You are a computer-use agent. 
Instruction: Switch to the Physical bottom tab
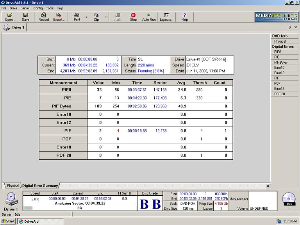tap(12, 186)
